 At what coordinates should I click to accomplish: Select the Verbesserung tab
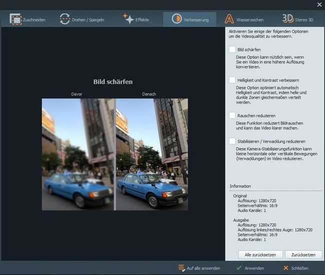pyautogui.click(x=190, y=19)
